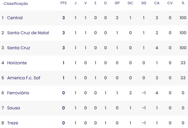Open the Santa Cruz de Natal team
Image resolution: width=188 pixels, height=128 pixels.
click(x=28, y=33)
